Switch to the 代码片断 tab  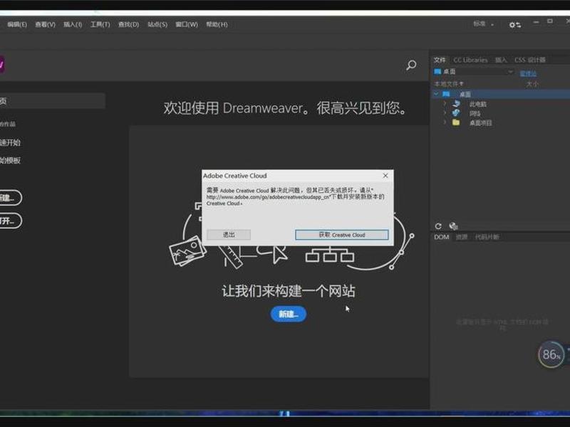click(487, 237)
